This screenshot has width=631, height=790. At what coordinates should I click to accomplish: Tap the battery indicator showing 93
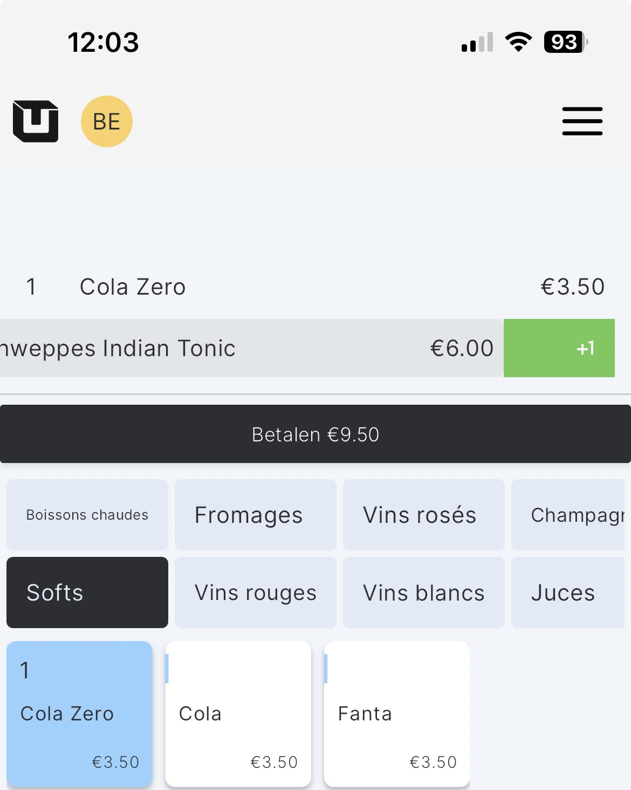point(565,42)
